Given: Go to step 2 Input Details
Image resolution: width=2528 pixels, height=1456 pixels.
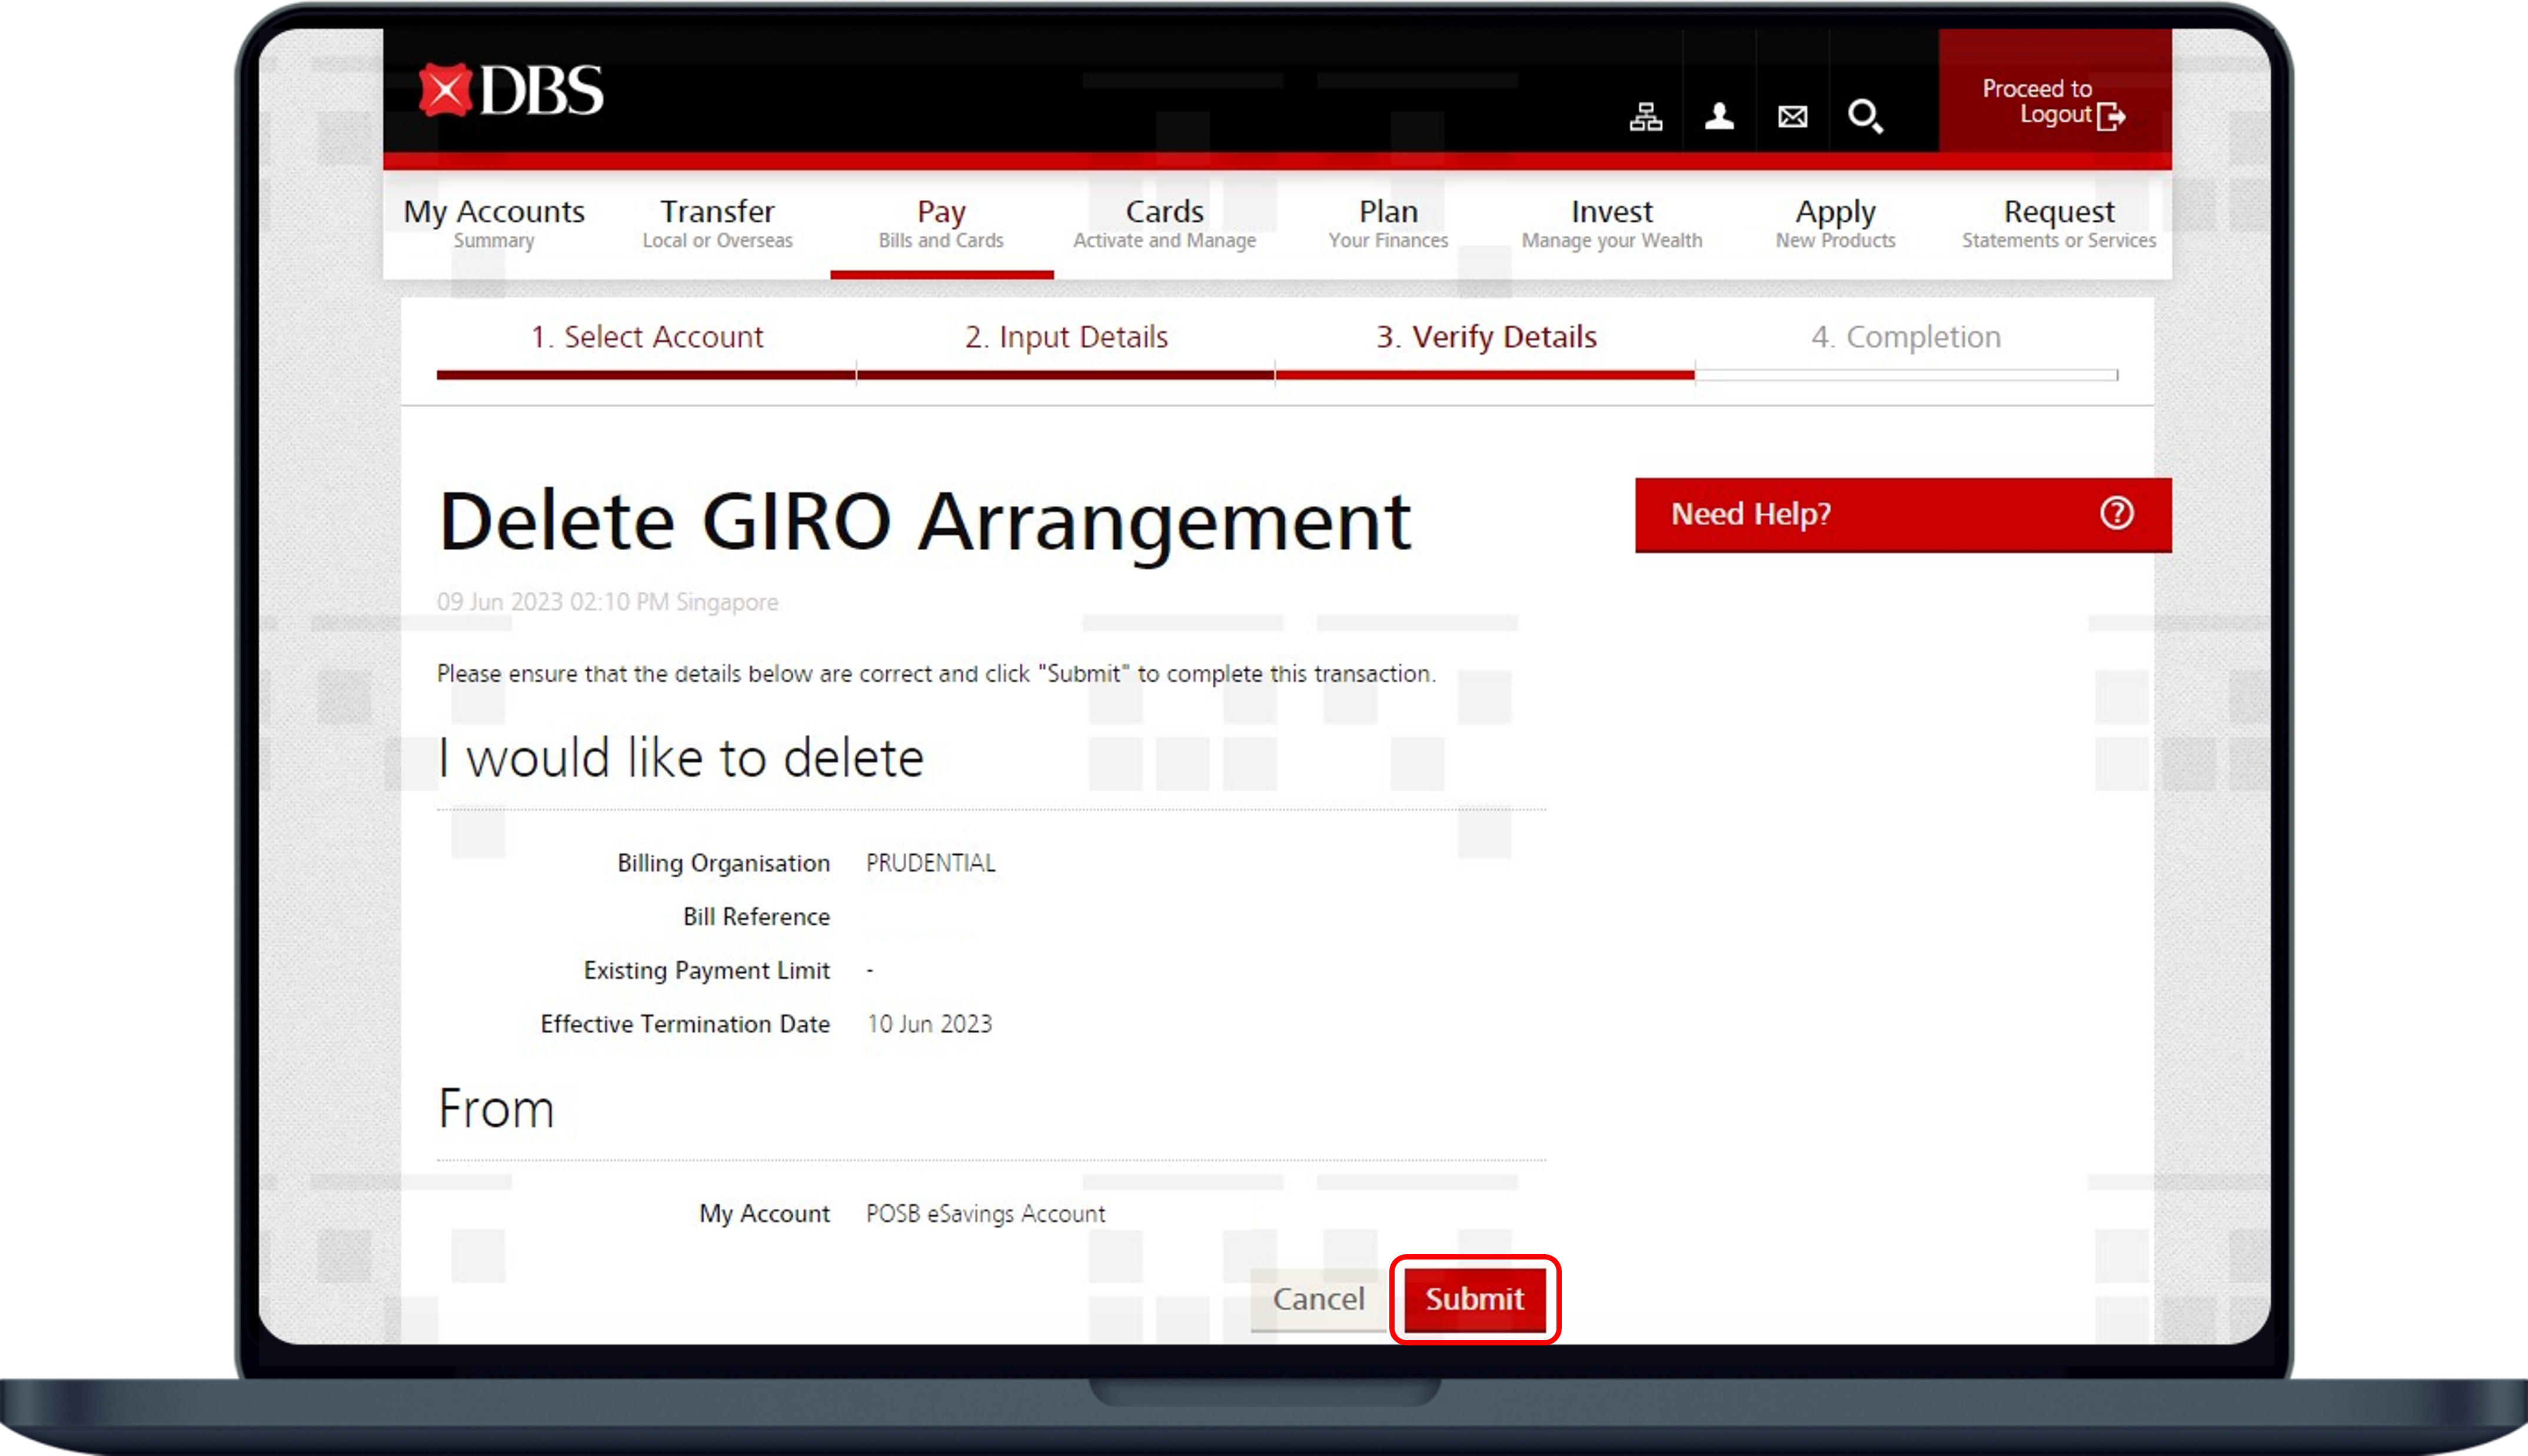Looking at the screenshot, I should [1066, 337].
